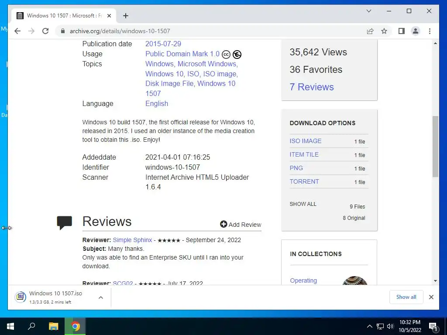Open publication date 2015-07-29 link
This screenshot has width=447, height=335.
[x=163, y=44]
